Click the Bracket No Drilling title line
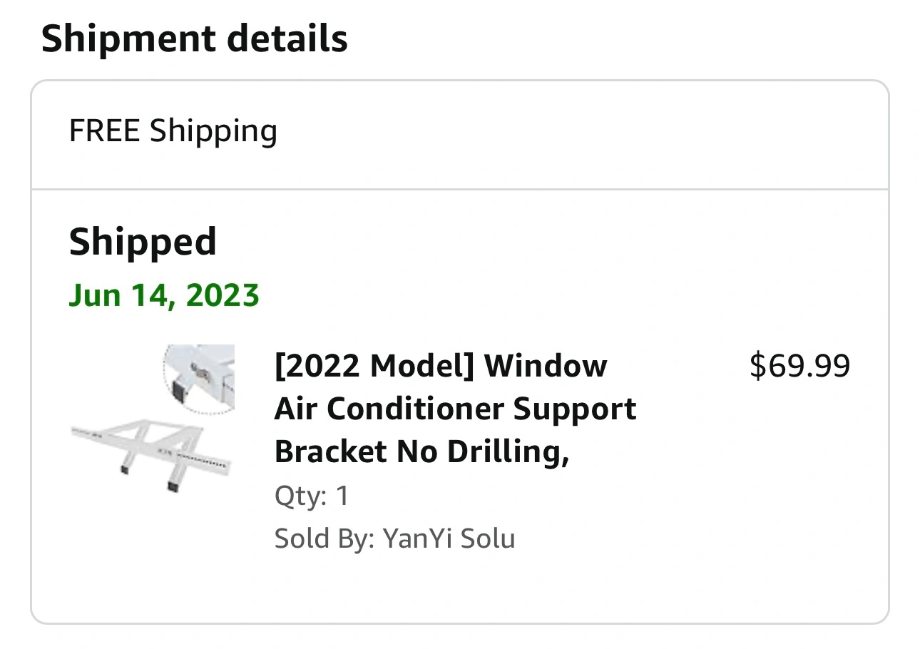The width and height of the screenshot is (920, 649). [x=421, y=451]
